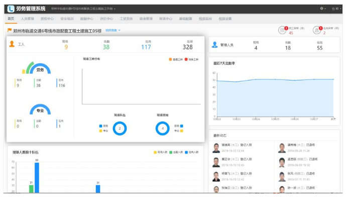Click the 10月24 point on attendance chart
Viewport: 347px width, 197px height.
point(256,79)
